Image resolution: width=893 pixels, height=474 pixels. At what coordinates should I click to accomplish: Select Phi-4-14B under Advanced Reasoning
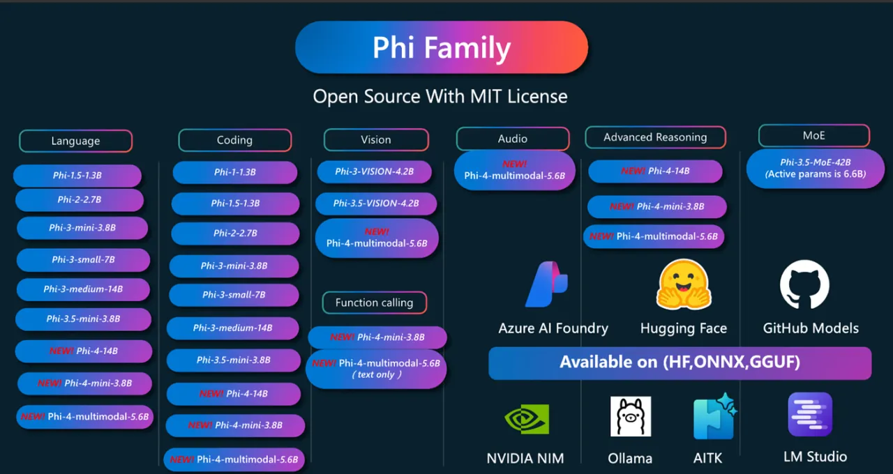pyautogui.click(x=655, y=171)
